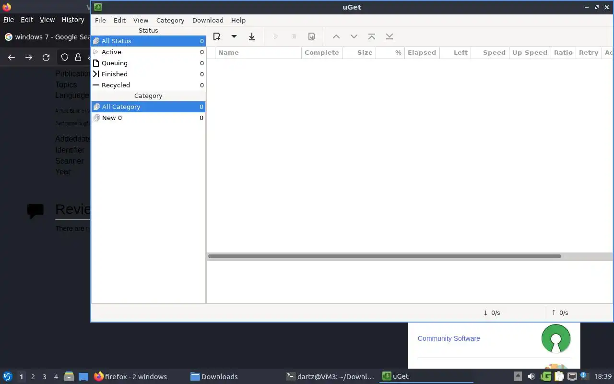Click the 18:39 clock in the taskbar
The width and height of the screenshot is (614, 384).
[603, 377]
